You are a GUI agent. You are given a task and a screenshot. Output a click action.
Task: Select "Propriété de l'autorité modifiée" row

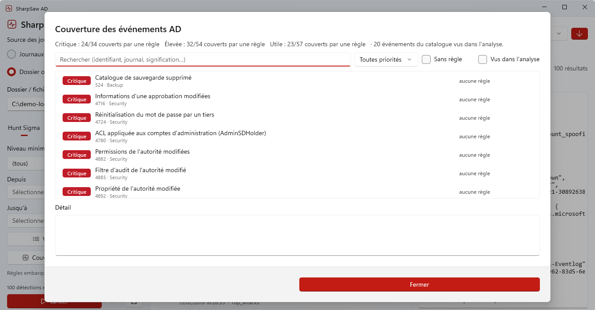coord(297,191)
